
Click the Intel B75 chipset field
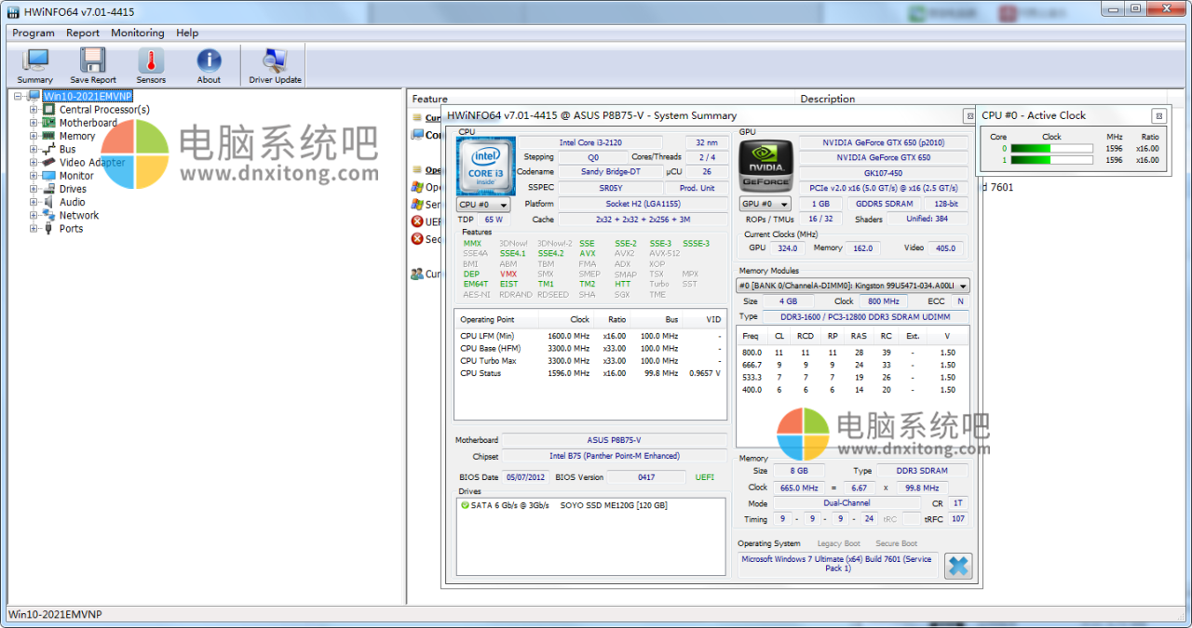point(614,456)
